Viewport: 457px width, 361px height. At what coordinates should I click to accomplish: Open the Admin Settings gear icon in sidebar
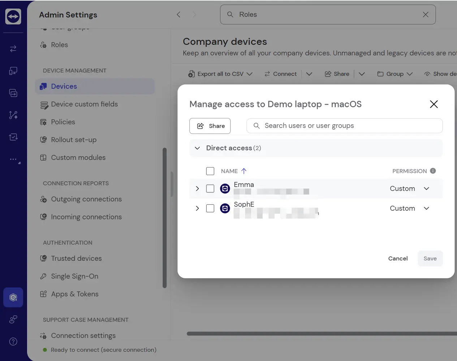pos(13,297)
